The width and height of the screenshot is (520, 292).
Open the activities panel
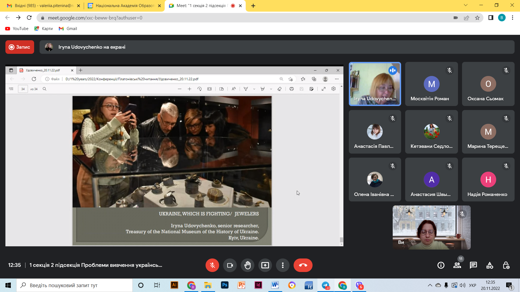490,265
